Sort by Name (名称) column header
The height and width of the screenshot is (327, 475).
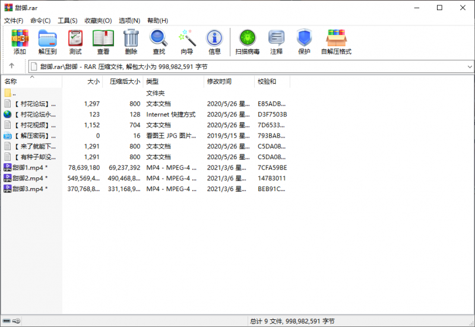coord(11,81)
